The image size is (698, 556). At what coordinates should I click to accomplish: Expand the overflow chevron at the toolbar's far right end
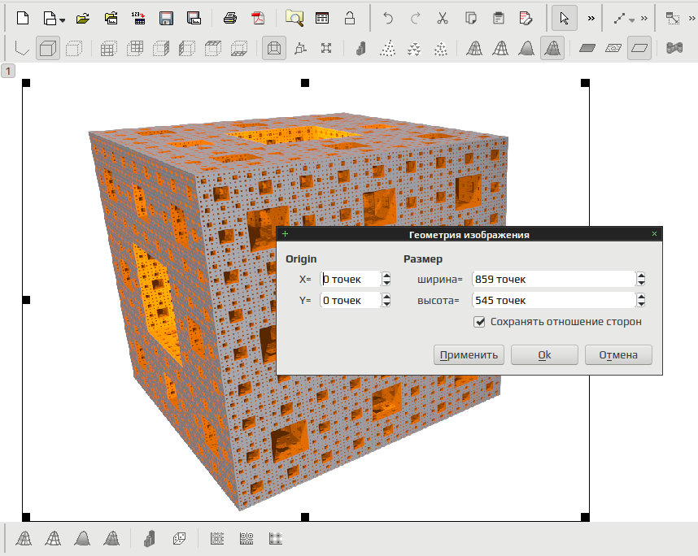692,18
